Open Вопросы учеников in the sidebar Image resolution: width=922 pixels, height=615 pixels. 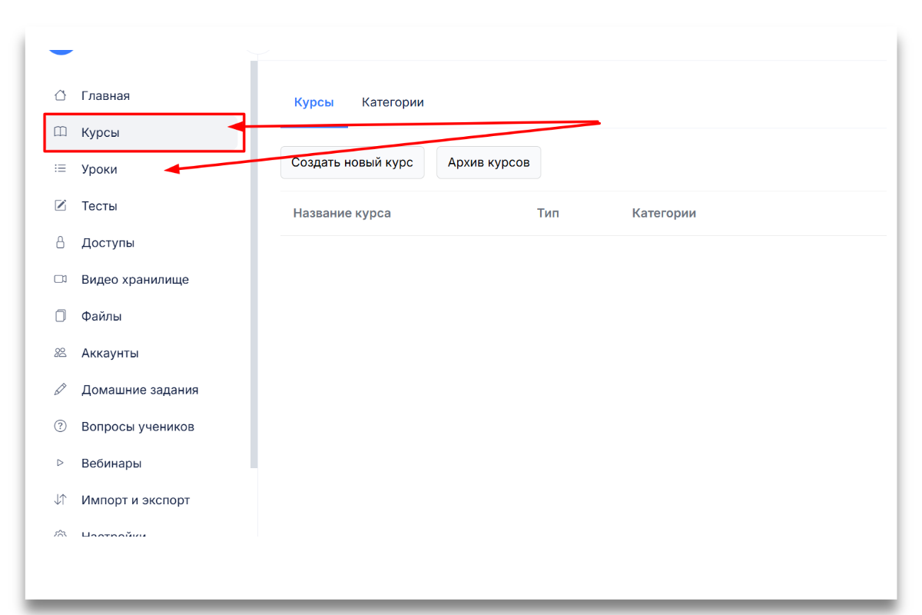tap(138, 427)
